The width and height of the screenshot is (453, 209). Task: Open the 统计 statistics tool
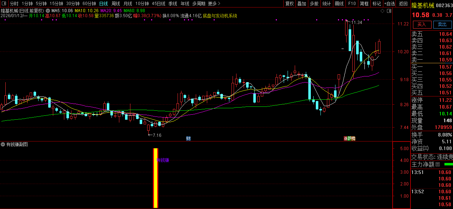327,4
